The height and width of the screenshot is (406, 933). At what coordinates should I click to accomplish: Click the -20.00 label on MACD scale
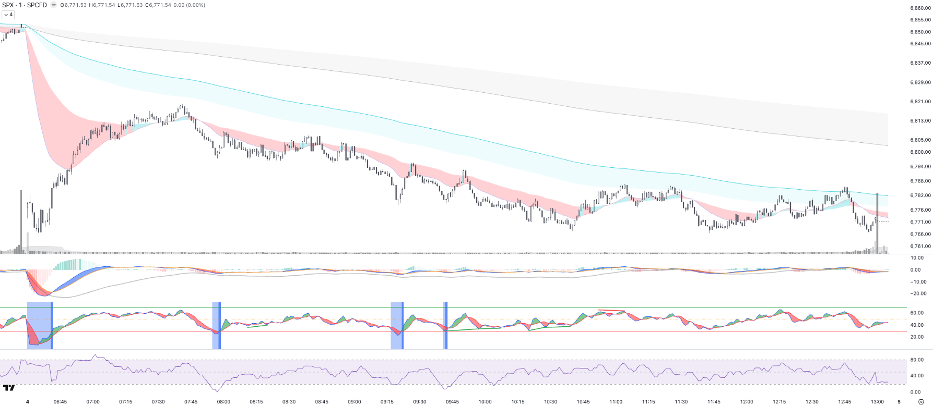pyautogui.click(x=918, y=293)
